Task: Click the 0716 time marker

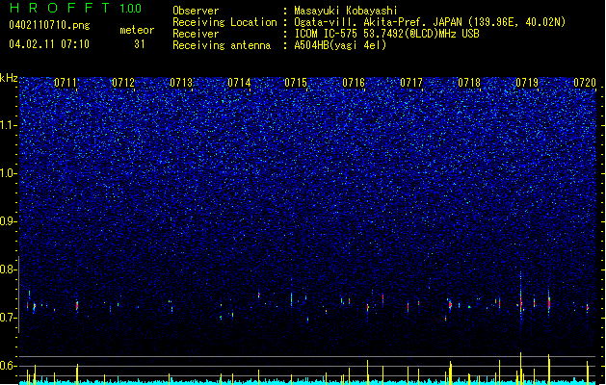Action: pos(354,83)
